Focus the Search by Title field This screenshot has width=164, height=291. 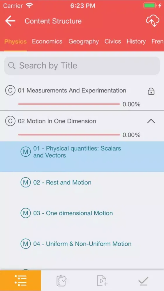pyautogui.click(x=82, y=66)
